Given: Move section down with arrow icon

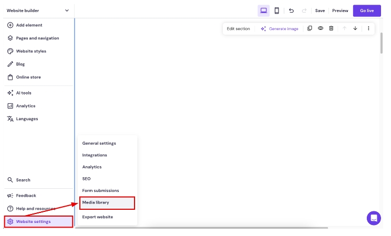Looking at the screenshot, I should (355, 28).
